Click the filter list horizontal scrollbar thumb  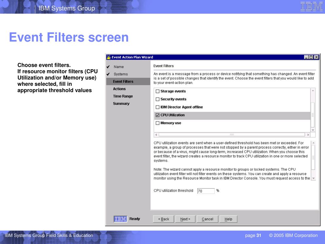tap(232, 135)
